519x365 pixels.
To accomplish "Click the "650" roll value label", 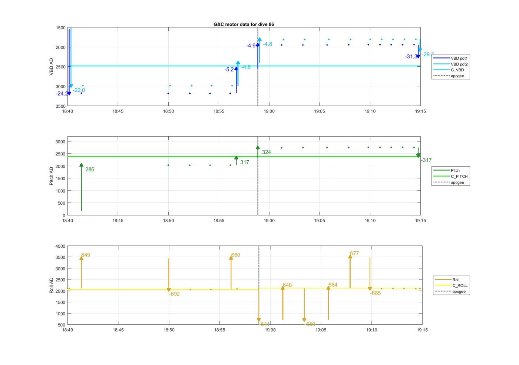I will tap(311, 324).
